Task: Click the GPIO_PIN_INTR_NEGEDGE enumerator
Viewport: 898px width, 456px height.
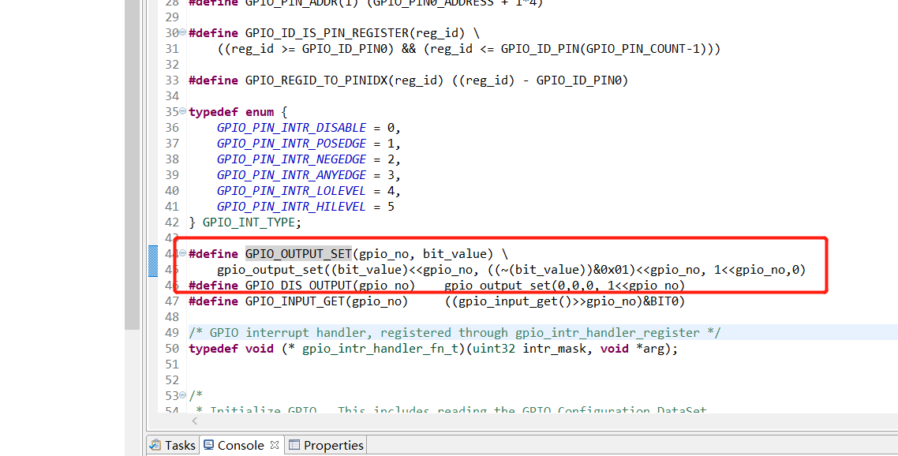Action: point(291,159)
